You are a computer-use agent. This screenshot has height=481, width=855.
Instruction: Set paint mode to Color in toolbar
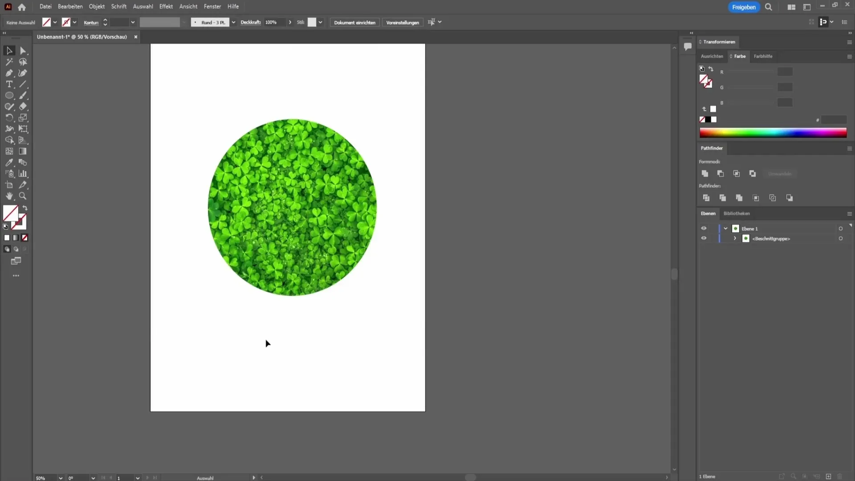7,238
